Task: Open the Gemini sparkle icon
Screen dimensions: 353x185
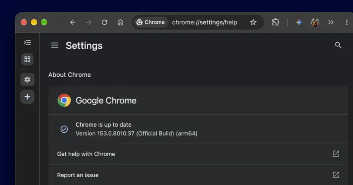Action: 299,22
